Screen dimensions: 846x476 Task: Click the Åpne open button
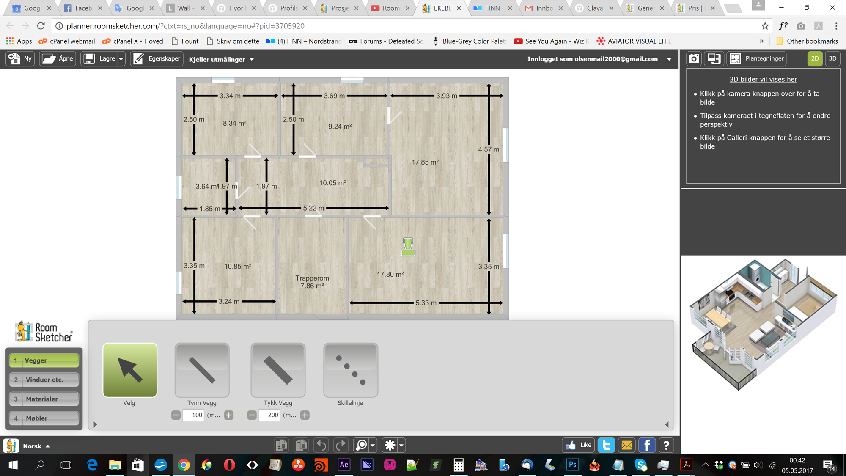[58, 59]
